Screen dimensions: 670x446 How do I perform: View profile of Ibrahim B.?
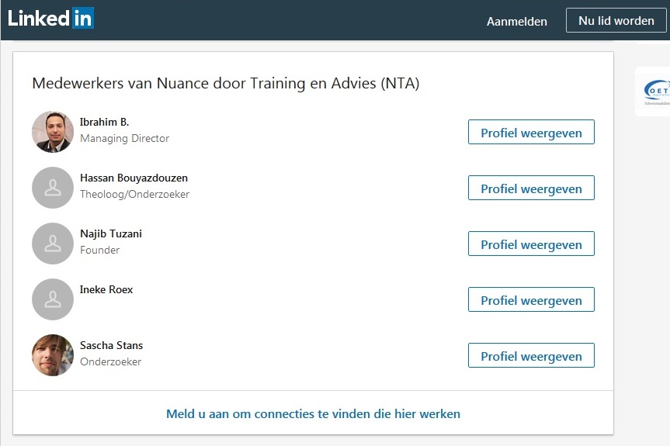point(531,133)
